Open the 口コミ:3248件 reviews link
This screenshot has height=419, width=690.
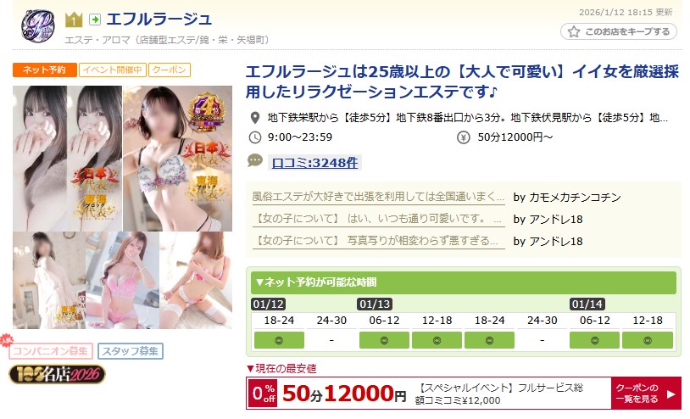tap(314, 163)
